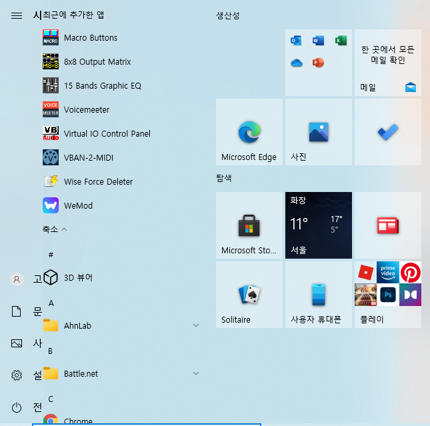Open Photoshop Express in the 플레이 folder
The image size is (430, 426).
pos(388,295)
